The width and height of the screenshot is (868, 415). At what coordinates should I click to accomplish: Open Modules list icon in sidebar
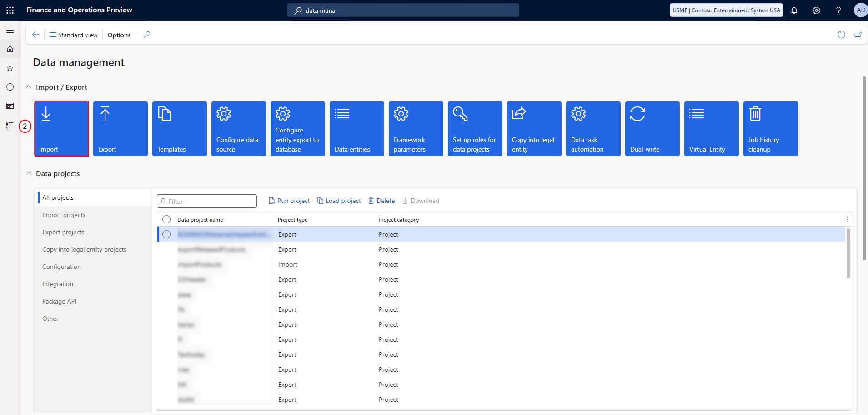[10, 125]
